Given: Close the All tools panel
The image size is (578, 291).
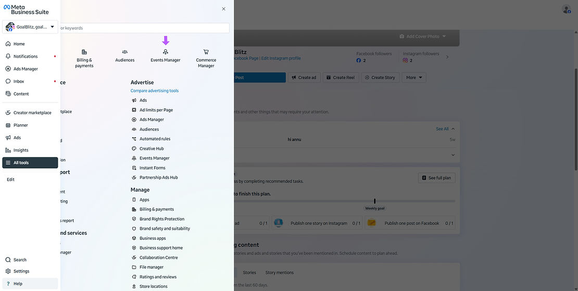Looking at the screenshot, I should [223, 9].
